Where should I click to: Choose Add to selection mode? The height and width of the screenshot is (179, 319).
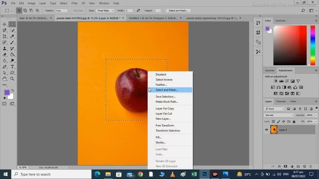25,10
